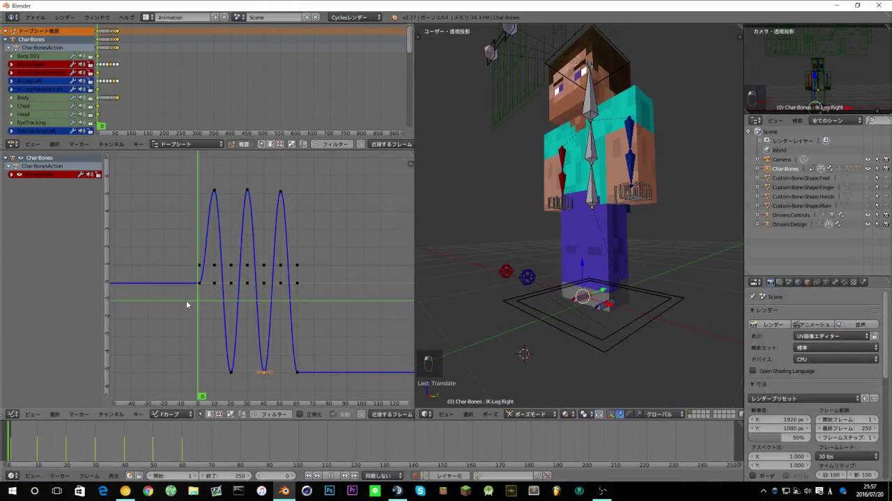Click the Render button in properties panel
This screenshot has width=892, height=501.
[769, 324]
